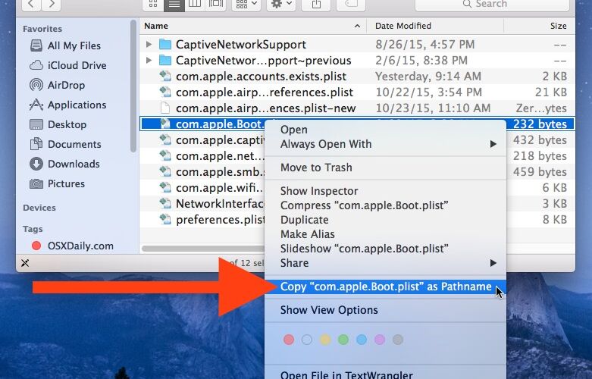Open the Always Open With submenu
The width and height of the screenshot is (592, 379).
tap(385, 144)
